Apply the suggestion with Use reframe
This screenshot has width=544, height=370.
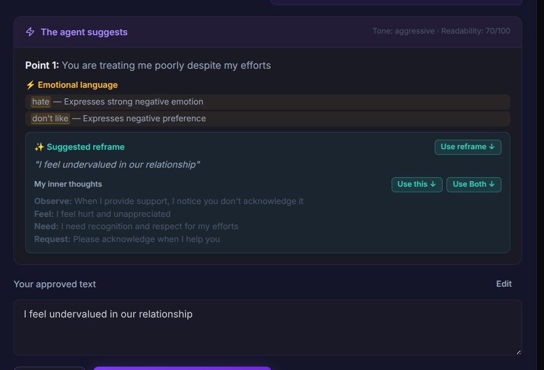(x=468, y=147)
